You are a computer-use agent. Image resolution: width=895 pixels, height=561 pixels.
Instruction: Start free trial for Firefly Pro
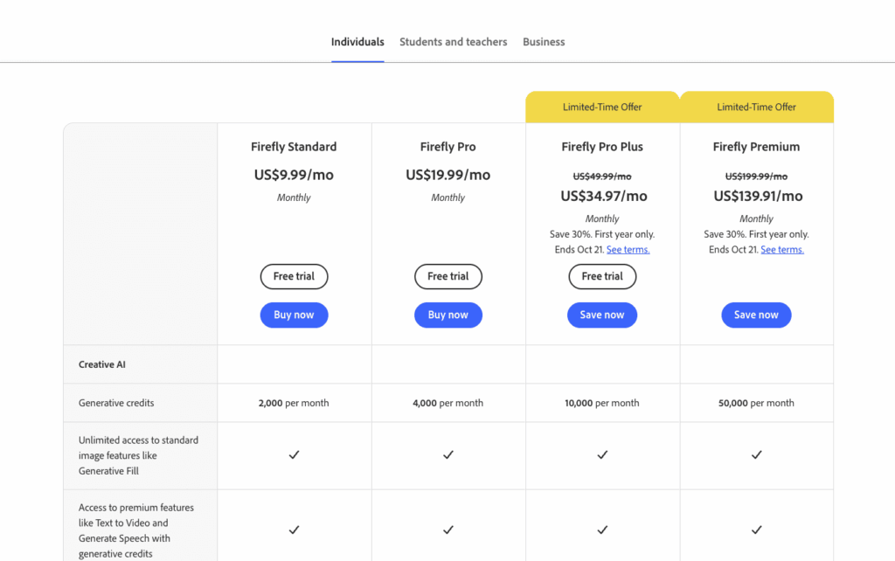(448, 276)
